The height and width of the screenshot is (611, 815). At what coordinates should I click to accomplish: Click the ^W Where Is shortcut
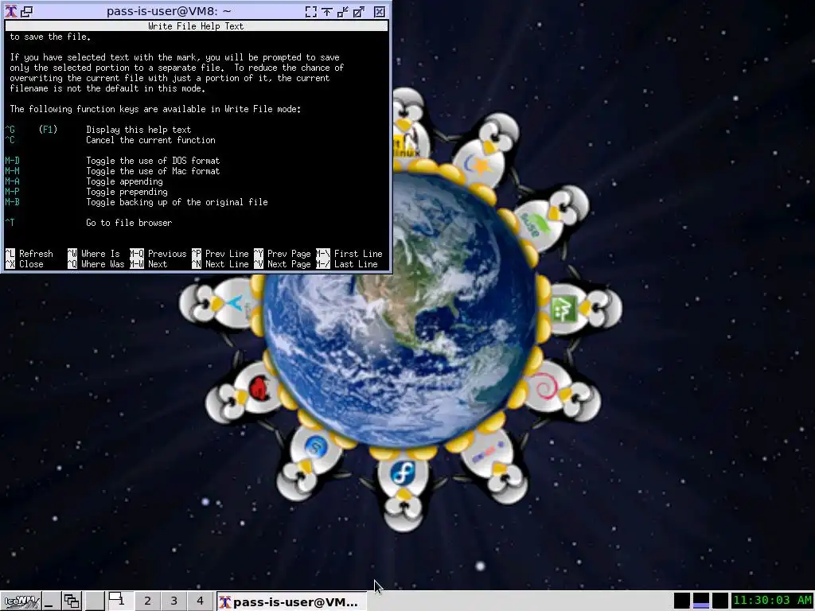pos(94,254)
